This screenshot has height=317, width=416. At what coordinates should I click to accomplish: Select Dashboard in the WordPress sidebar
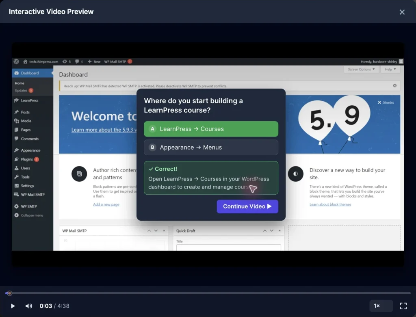coord(32,73)
